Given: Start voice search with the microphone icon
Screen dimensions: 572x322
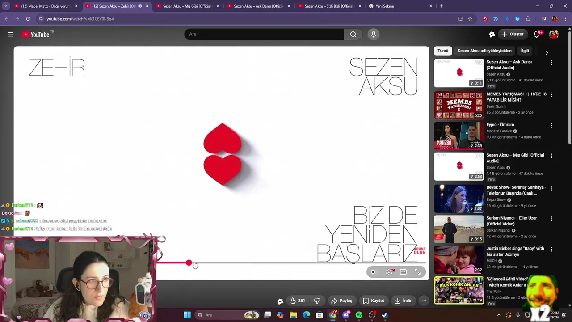Looking at the screenshot, I should click(374, 34).
